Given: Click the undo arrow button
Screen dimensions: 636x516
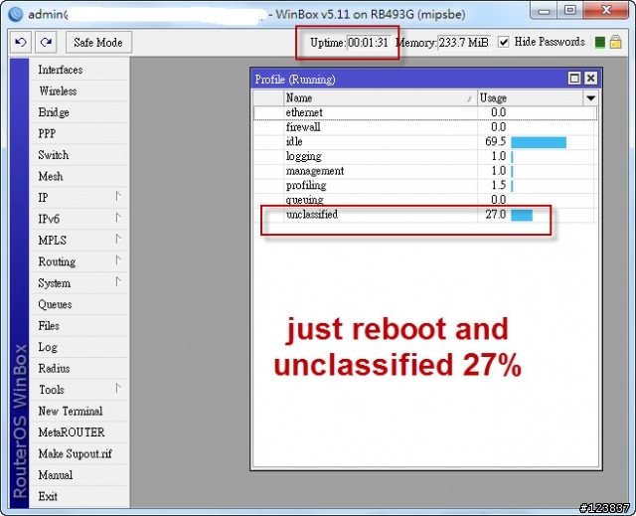Looking at the screenshot, I should pyautogui.click(x=21, y=42).
